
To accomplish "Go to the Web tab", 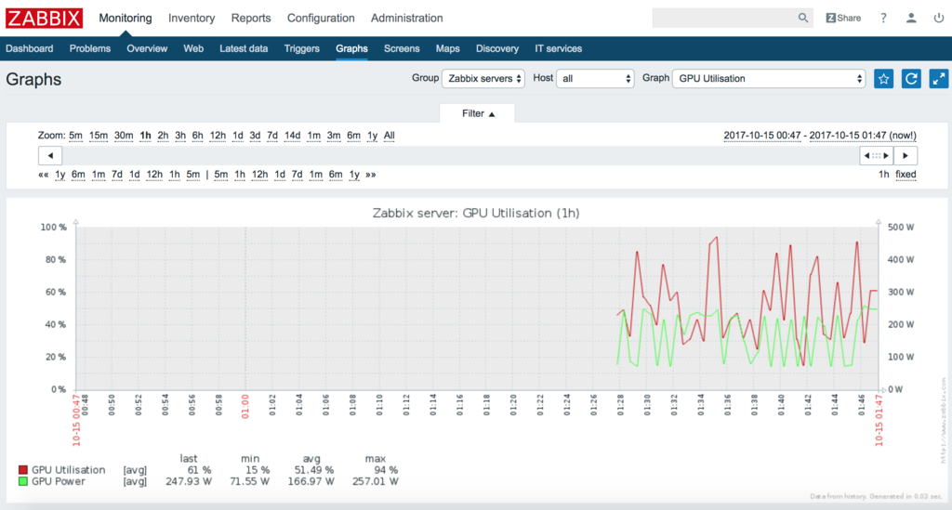I will (x=193, y=48).
